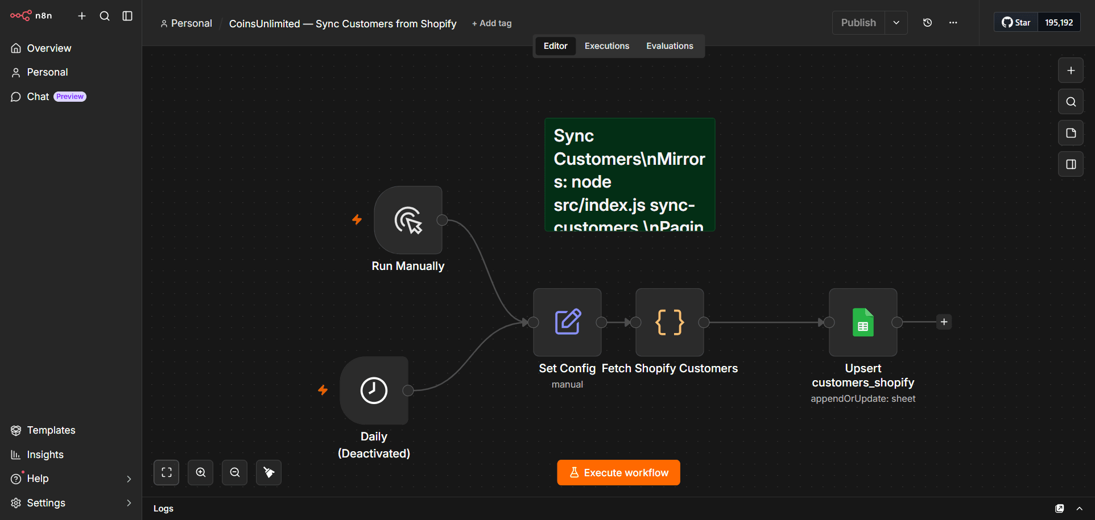
Task: Click the n8n logo icon
Action: pos(21,15)
